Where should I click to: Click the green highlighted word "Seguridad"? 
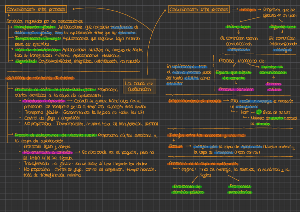(26, 61)
